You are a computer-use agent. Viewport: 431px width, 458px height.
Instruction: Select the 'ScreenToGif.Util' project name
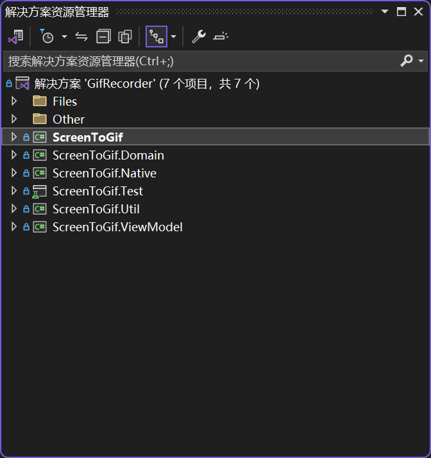coord(96,209)
